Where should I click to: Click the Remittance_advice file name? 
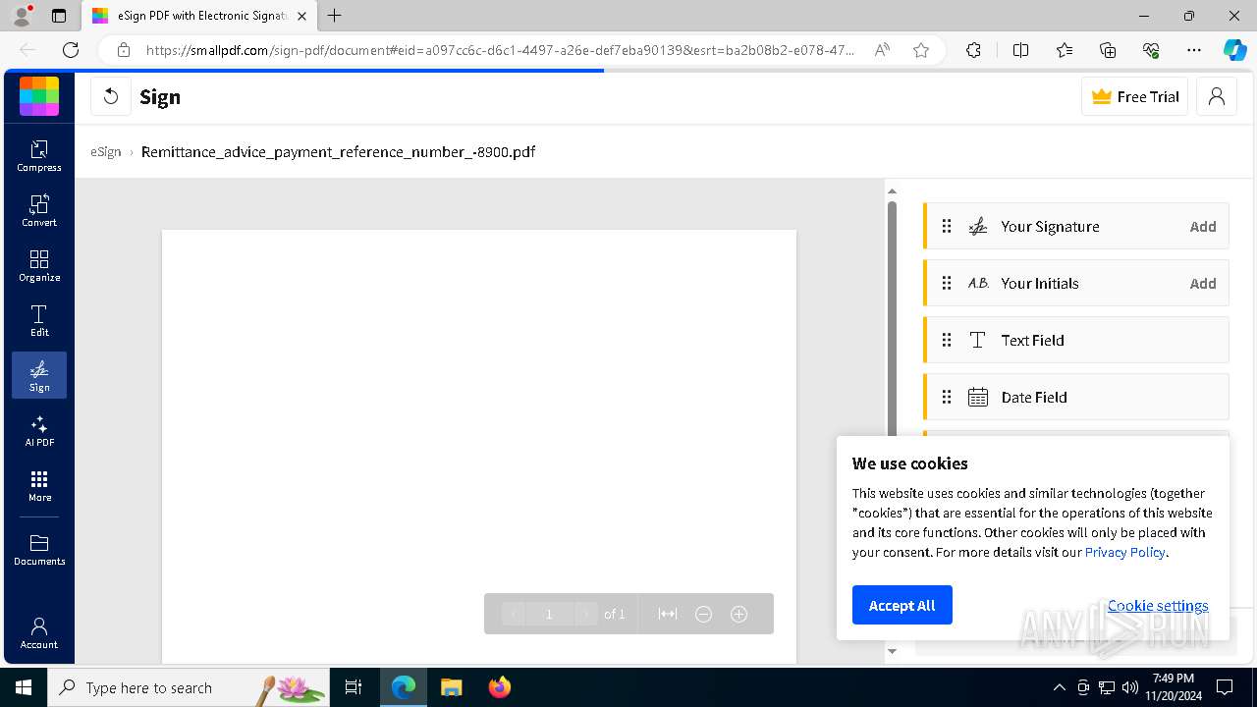coord(338,152)
